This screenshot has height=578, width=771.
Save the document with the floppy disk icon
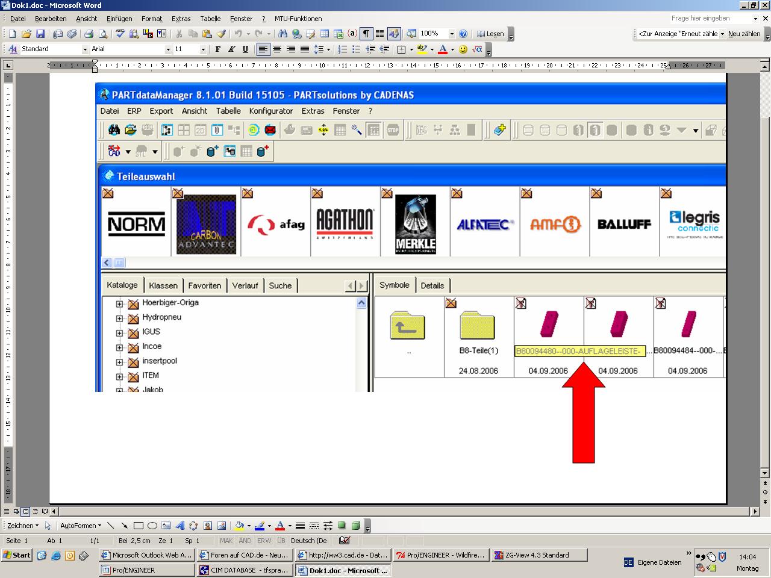click(x=40, y=34)
